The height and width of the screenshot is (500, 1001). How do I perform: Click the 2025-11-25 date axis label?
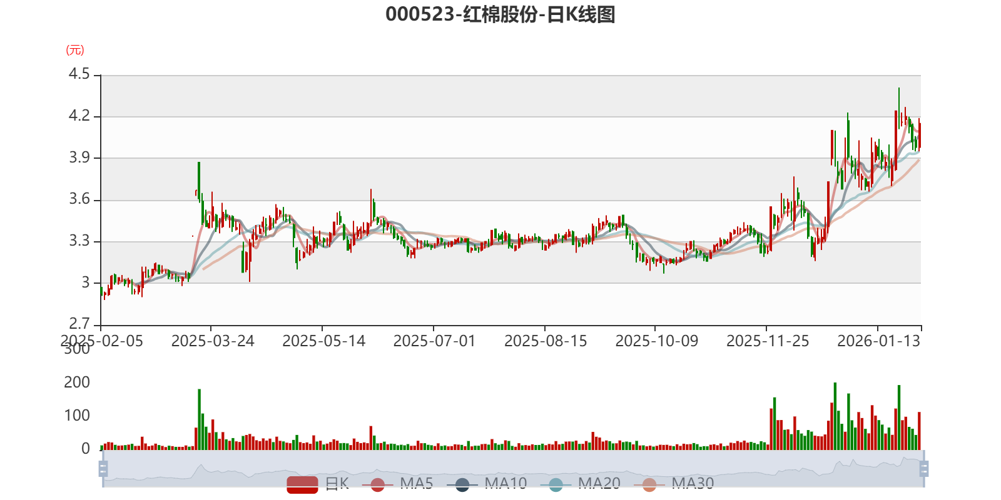[x=768, y=341]
